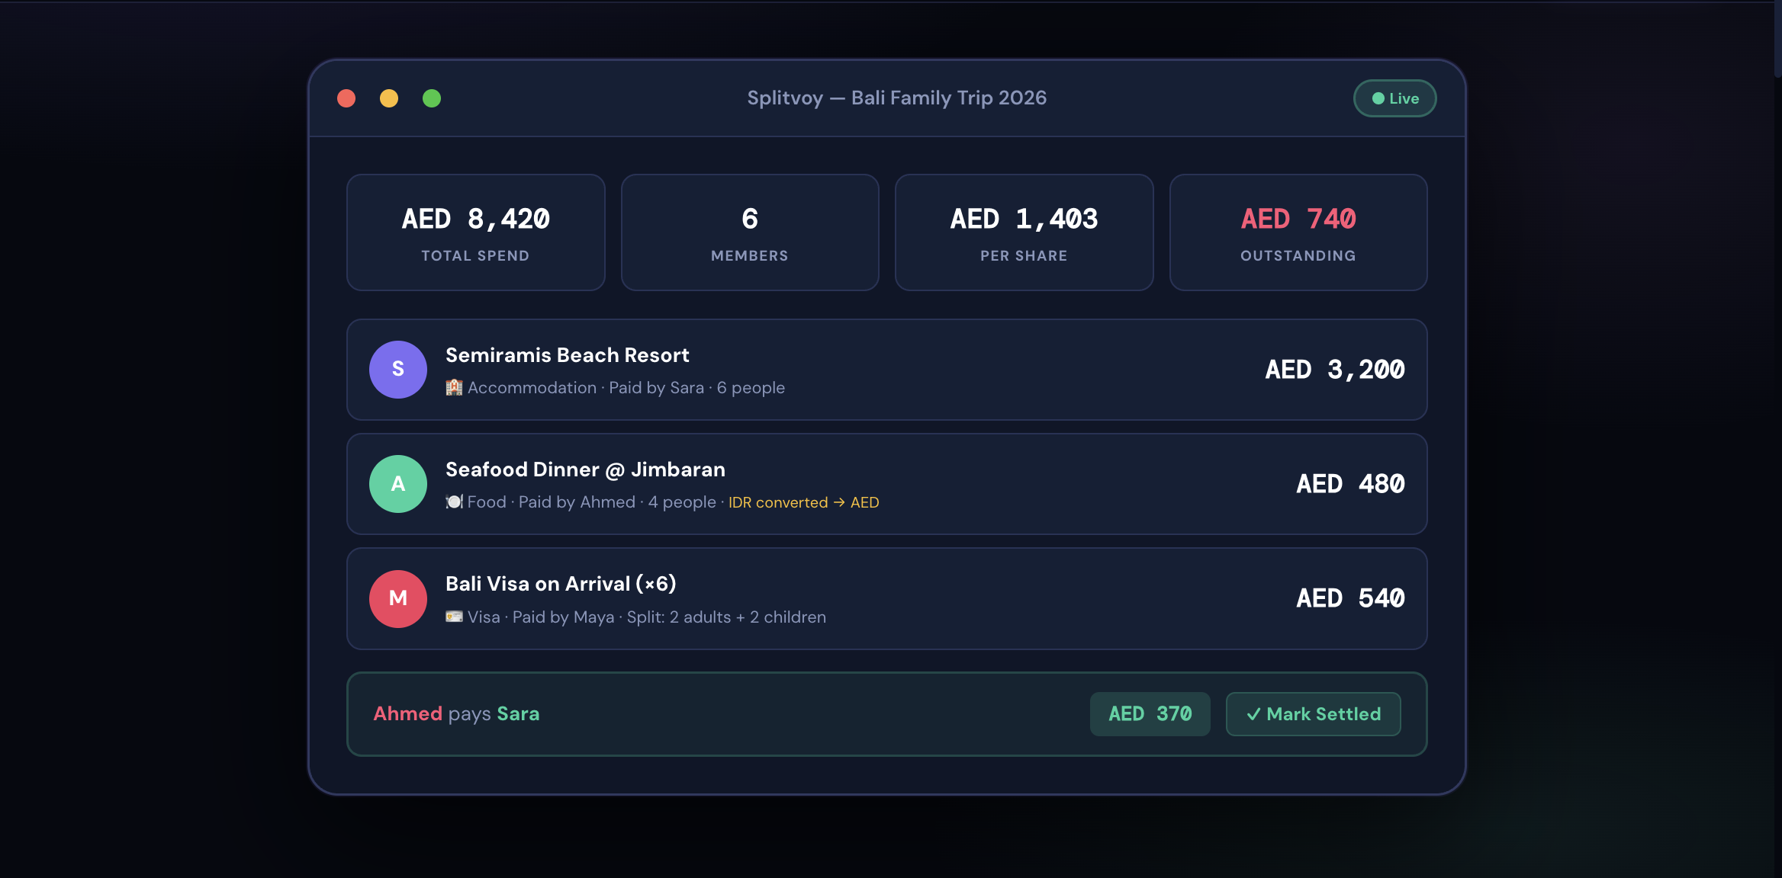Screen dimensions: 1782x878
Task: Click Maya's red M avatar
Action: tap(397, 598)
